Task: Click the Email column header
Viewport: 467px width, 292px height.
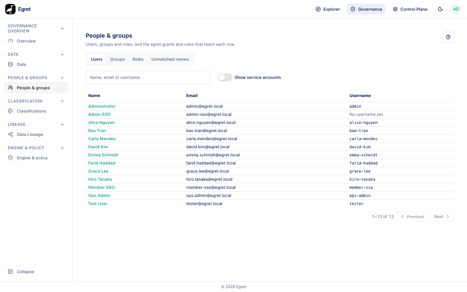Action: 192,96
